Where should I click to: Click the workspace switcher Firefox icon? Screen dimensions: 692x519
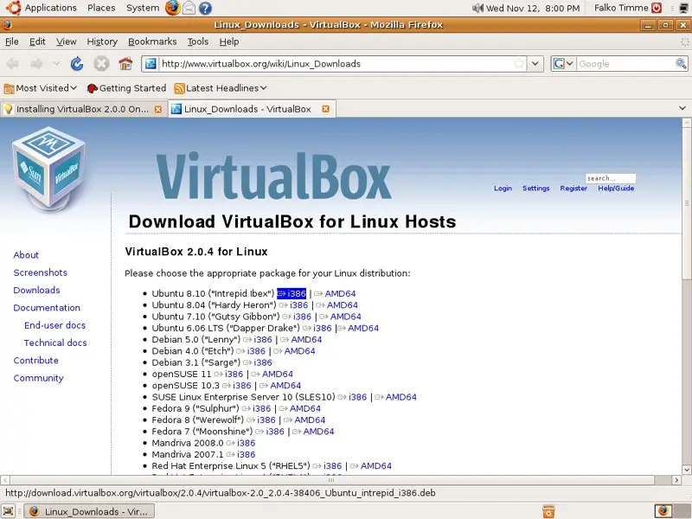[663, 511]
